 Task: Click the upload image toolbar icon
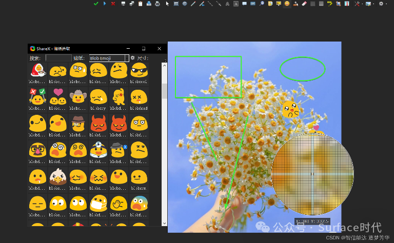click(x=149, y=4)
